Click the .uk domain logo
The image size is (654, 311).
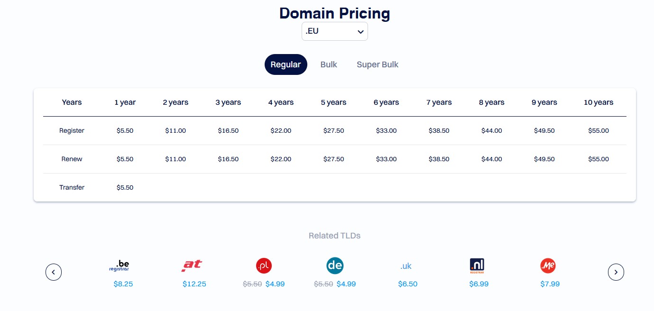coord(406,266)
